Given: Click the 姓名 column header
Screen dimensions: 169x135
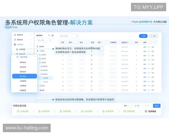Looking at the screenshot, I should pos(81,42).
